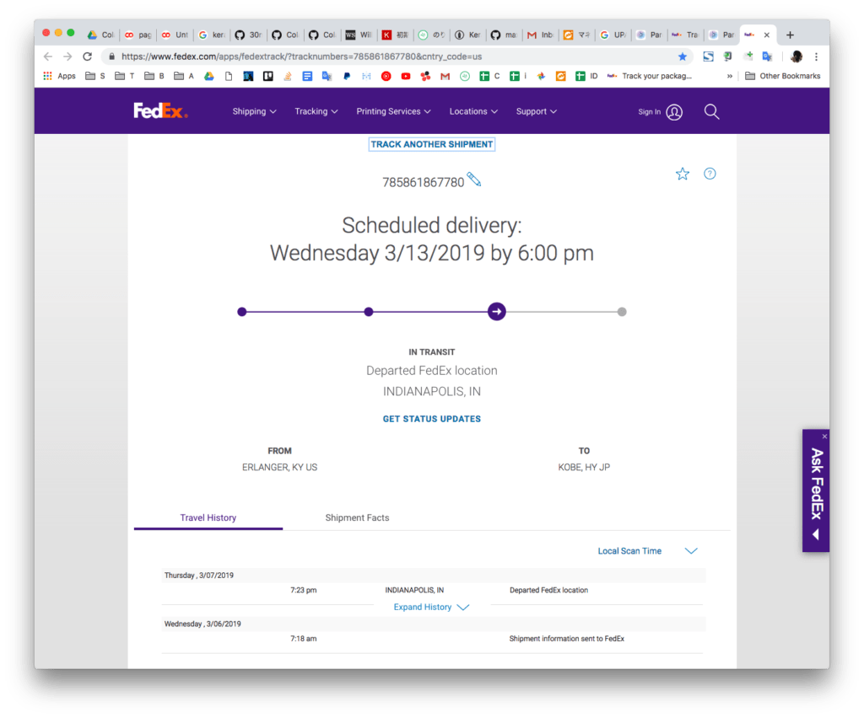Open the Locations dropdown menu
Screen dimensions: 864x718
[473, 111]
